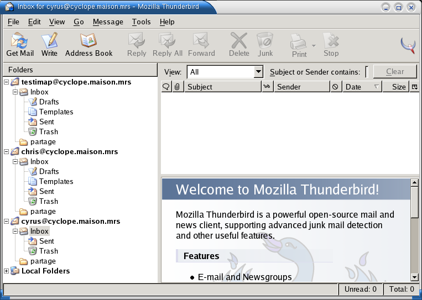Sort by thread column icon

(x=166, y=87)
